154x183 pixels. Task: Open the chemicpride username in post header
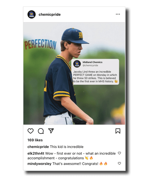(x=49, y=15)
